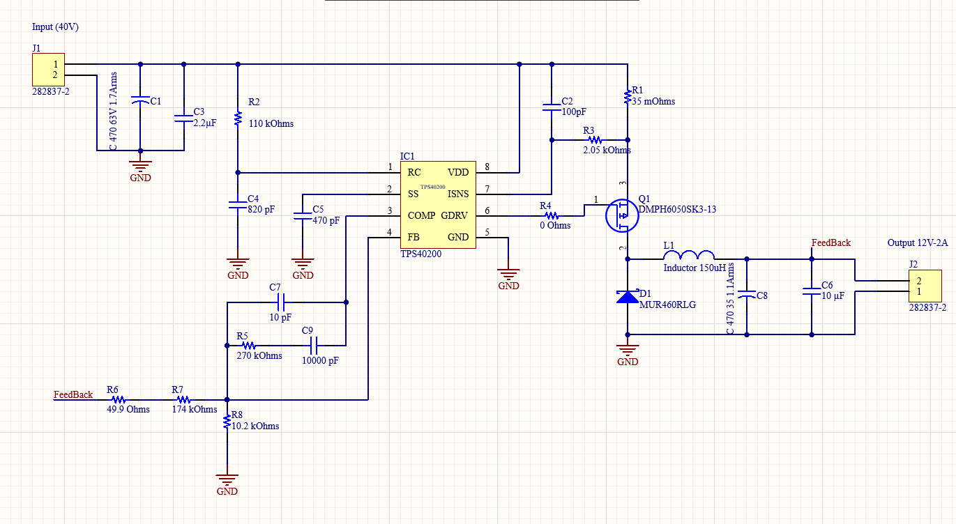This screenshot has height=524, width=956.
Task: Select the J1 input connector symbol
Action: click(x=47, y=70)
